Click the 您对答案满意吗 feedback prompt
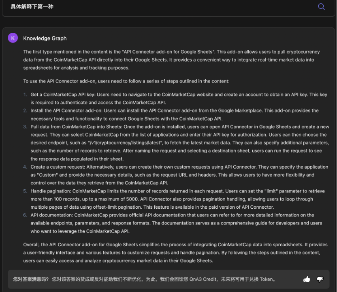 click(31, 279)
